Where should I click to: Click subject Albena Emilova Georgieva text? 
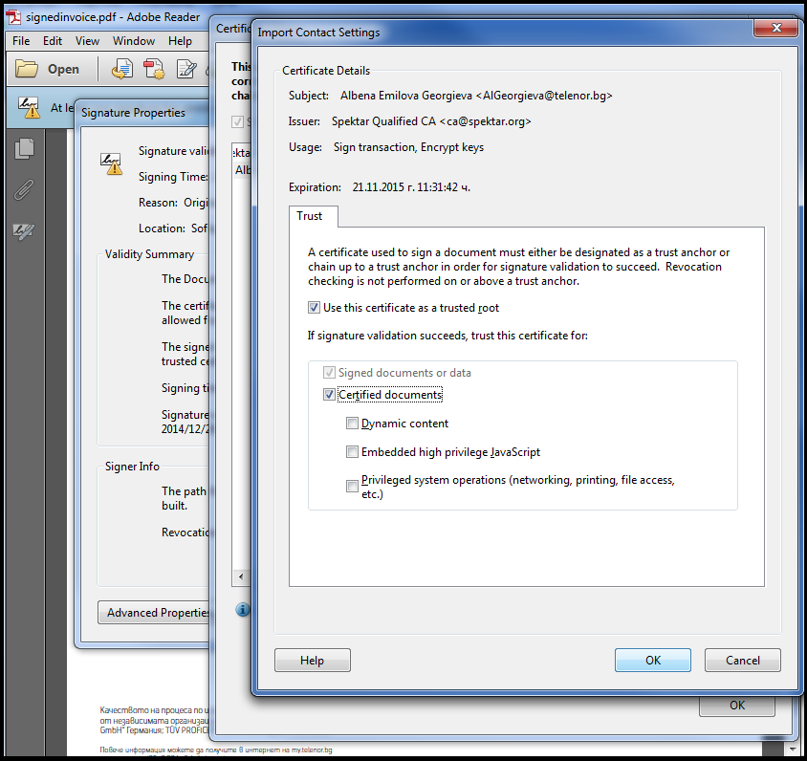point(476,96)
